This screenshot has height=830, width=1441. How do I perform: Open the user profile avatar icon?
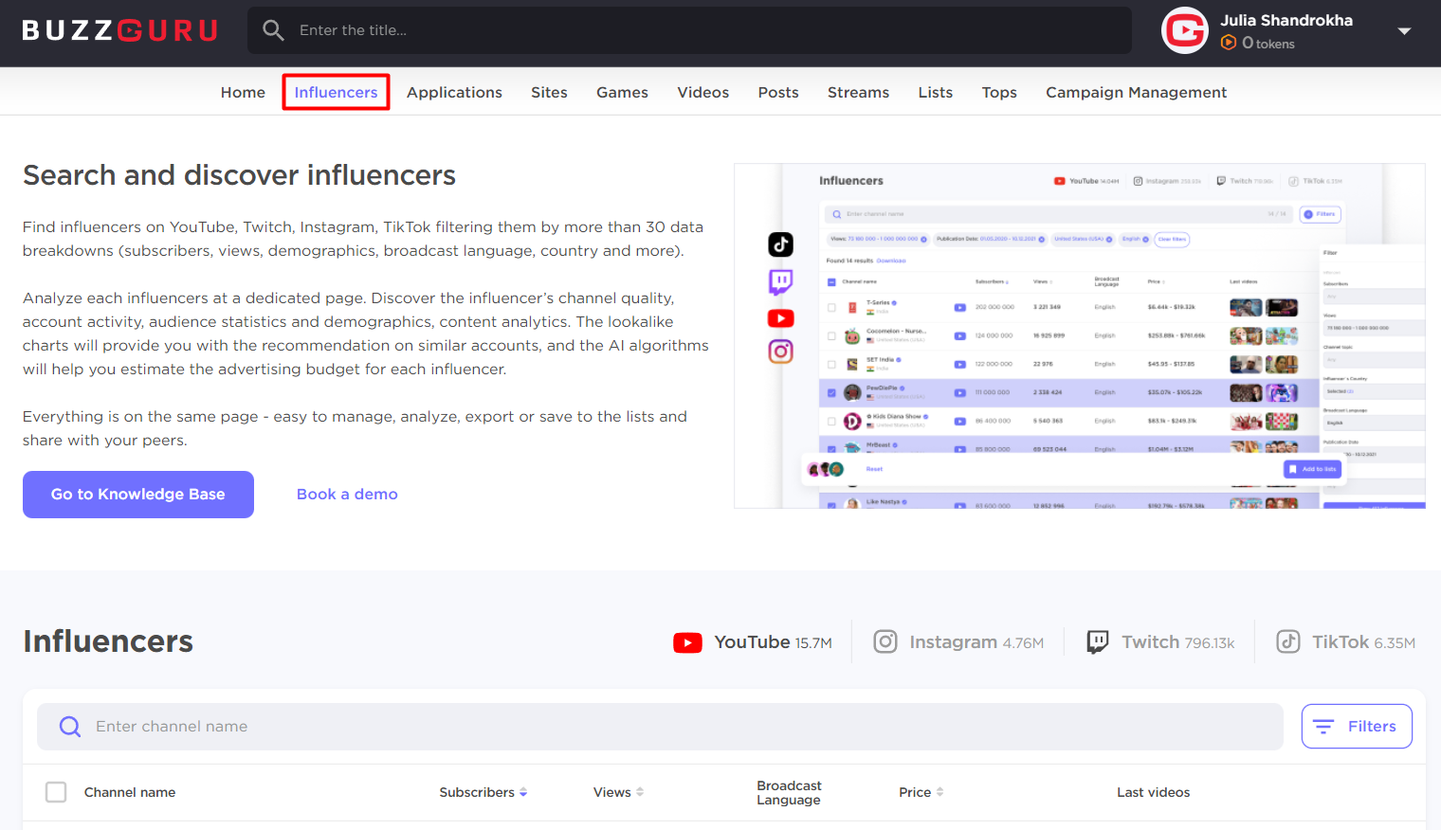tap(1185, 30)
